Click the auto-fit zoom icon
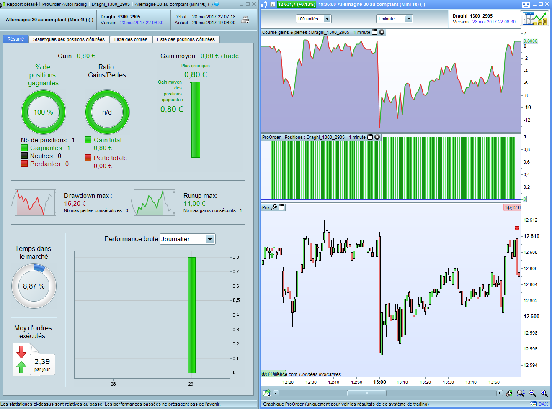 521,393
